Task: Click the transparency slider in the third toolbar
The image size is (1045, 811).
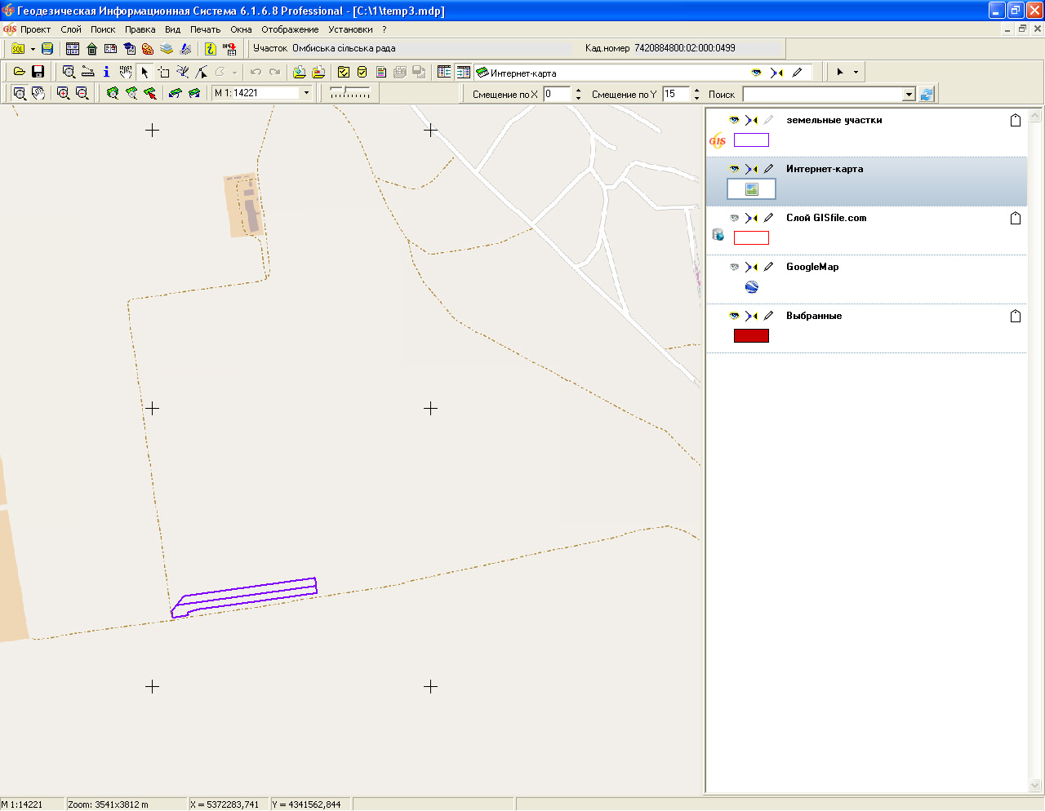Action: [349, 93]
